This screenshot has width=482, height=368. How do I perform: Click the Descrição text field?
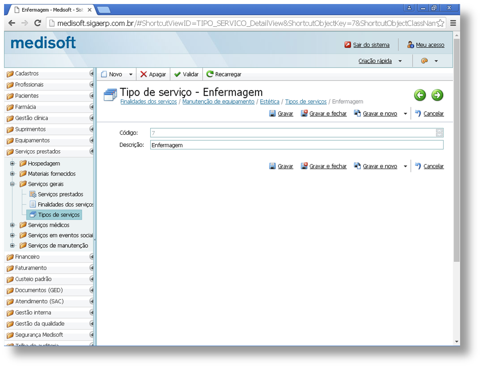[296, 145]
